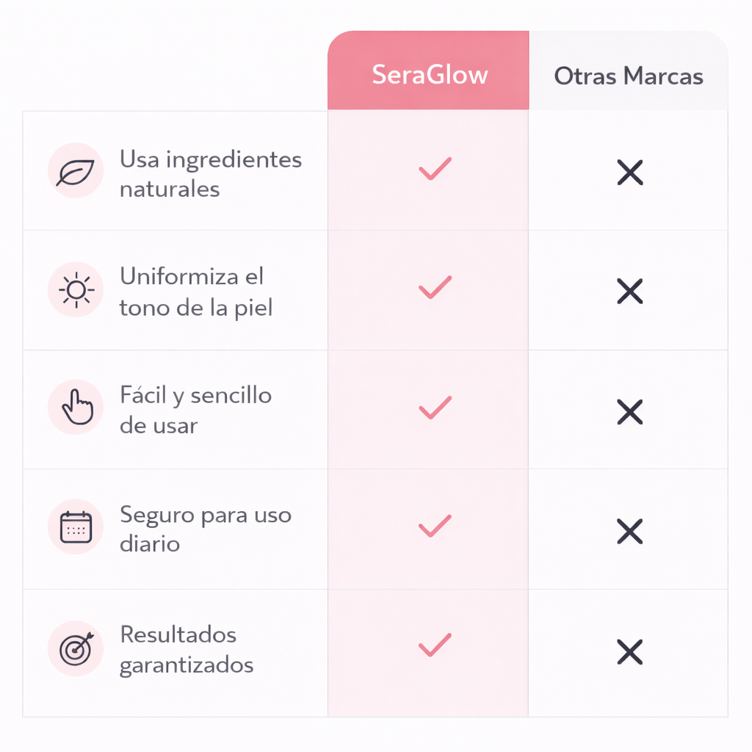Click the target icon for guaranteed results

click(x=76, y=648)
